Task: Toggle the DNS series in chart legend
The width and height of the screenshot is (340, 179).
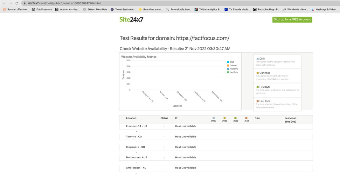Action: pyautogui.click(x=231, y=62)
